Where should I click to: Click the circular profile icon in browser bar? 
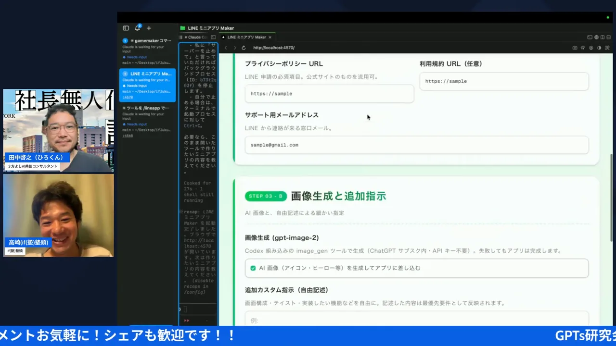point(591,48)
